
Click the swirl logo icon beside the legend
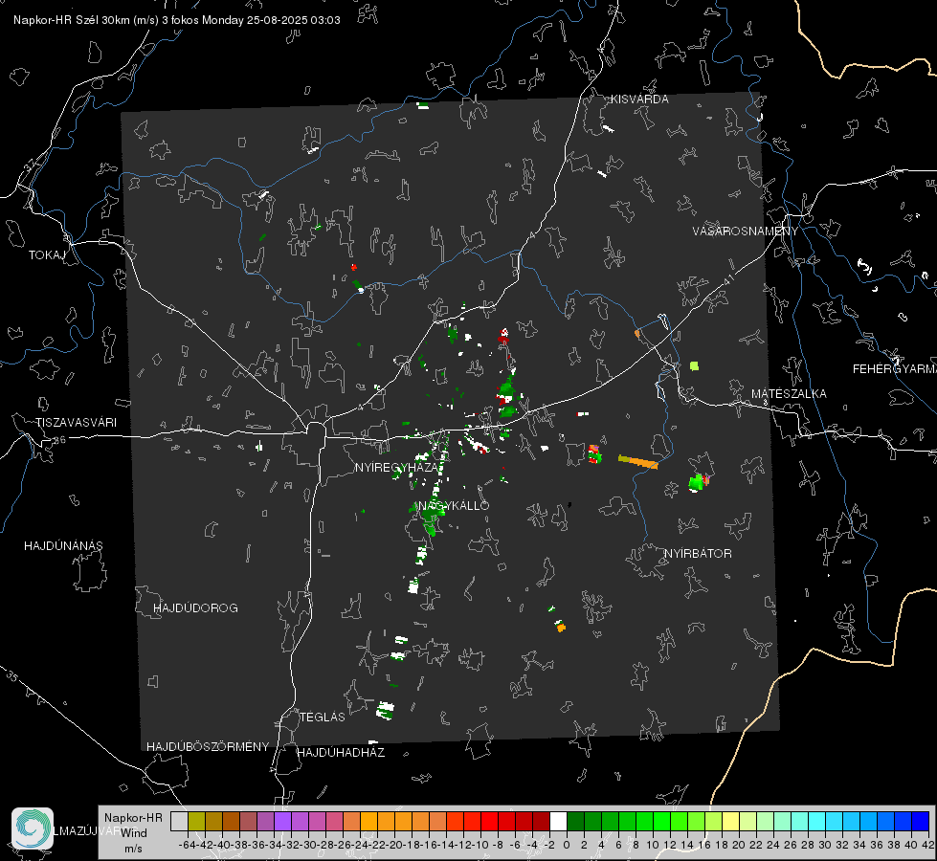click(x=33, y=828)
